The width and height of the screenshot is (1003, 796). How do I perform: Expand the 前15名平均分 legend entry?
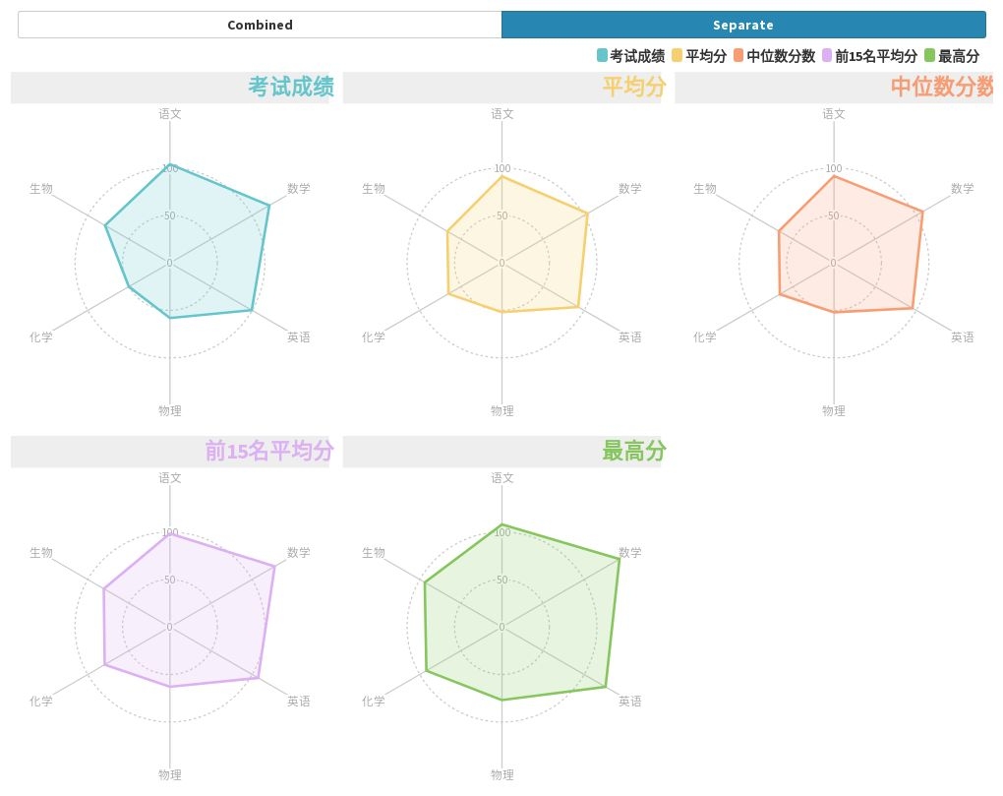pos(846,57)
